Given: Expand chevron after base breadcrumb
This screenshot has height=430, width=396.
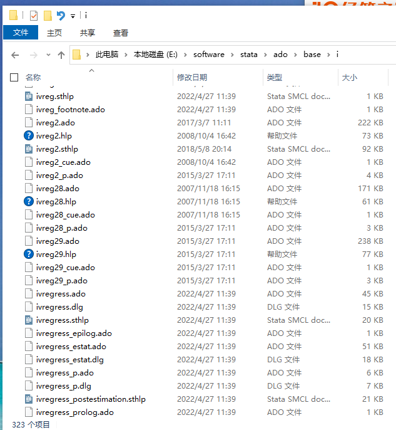Looking at the screenshot, I should tap(328, 55).
